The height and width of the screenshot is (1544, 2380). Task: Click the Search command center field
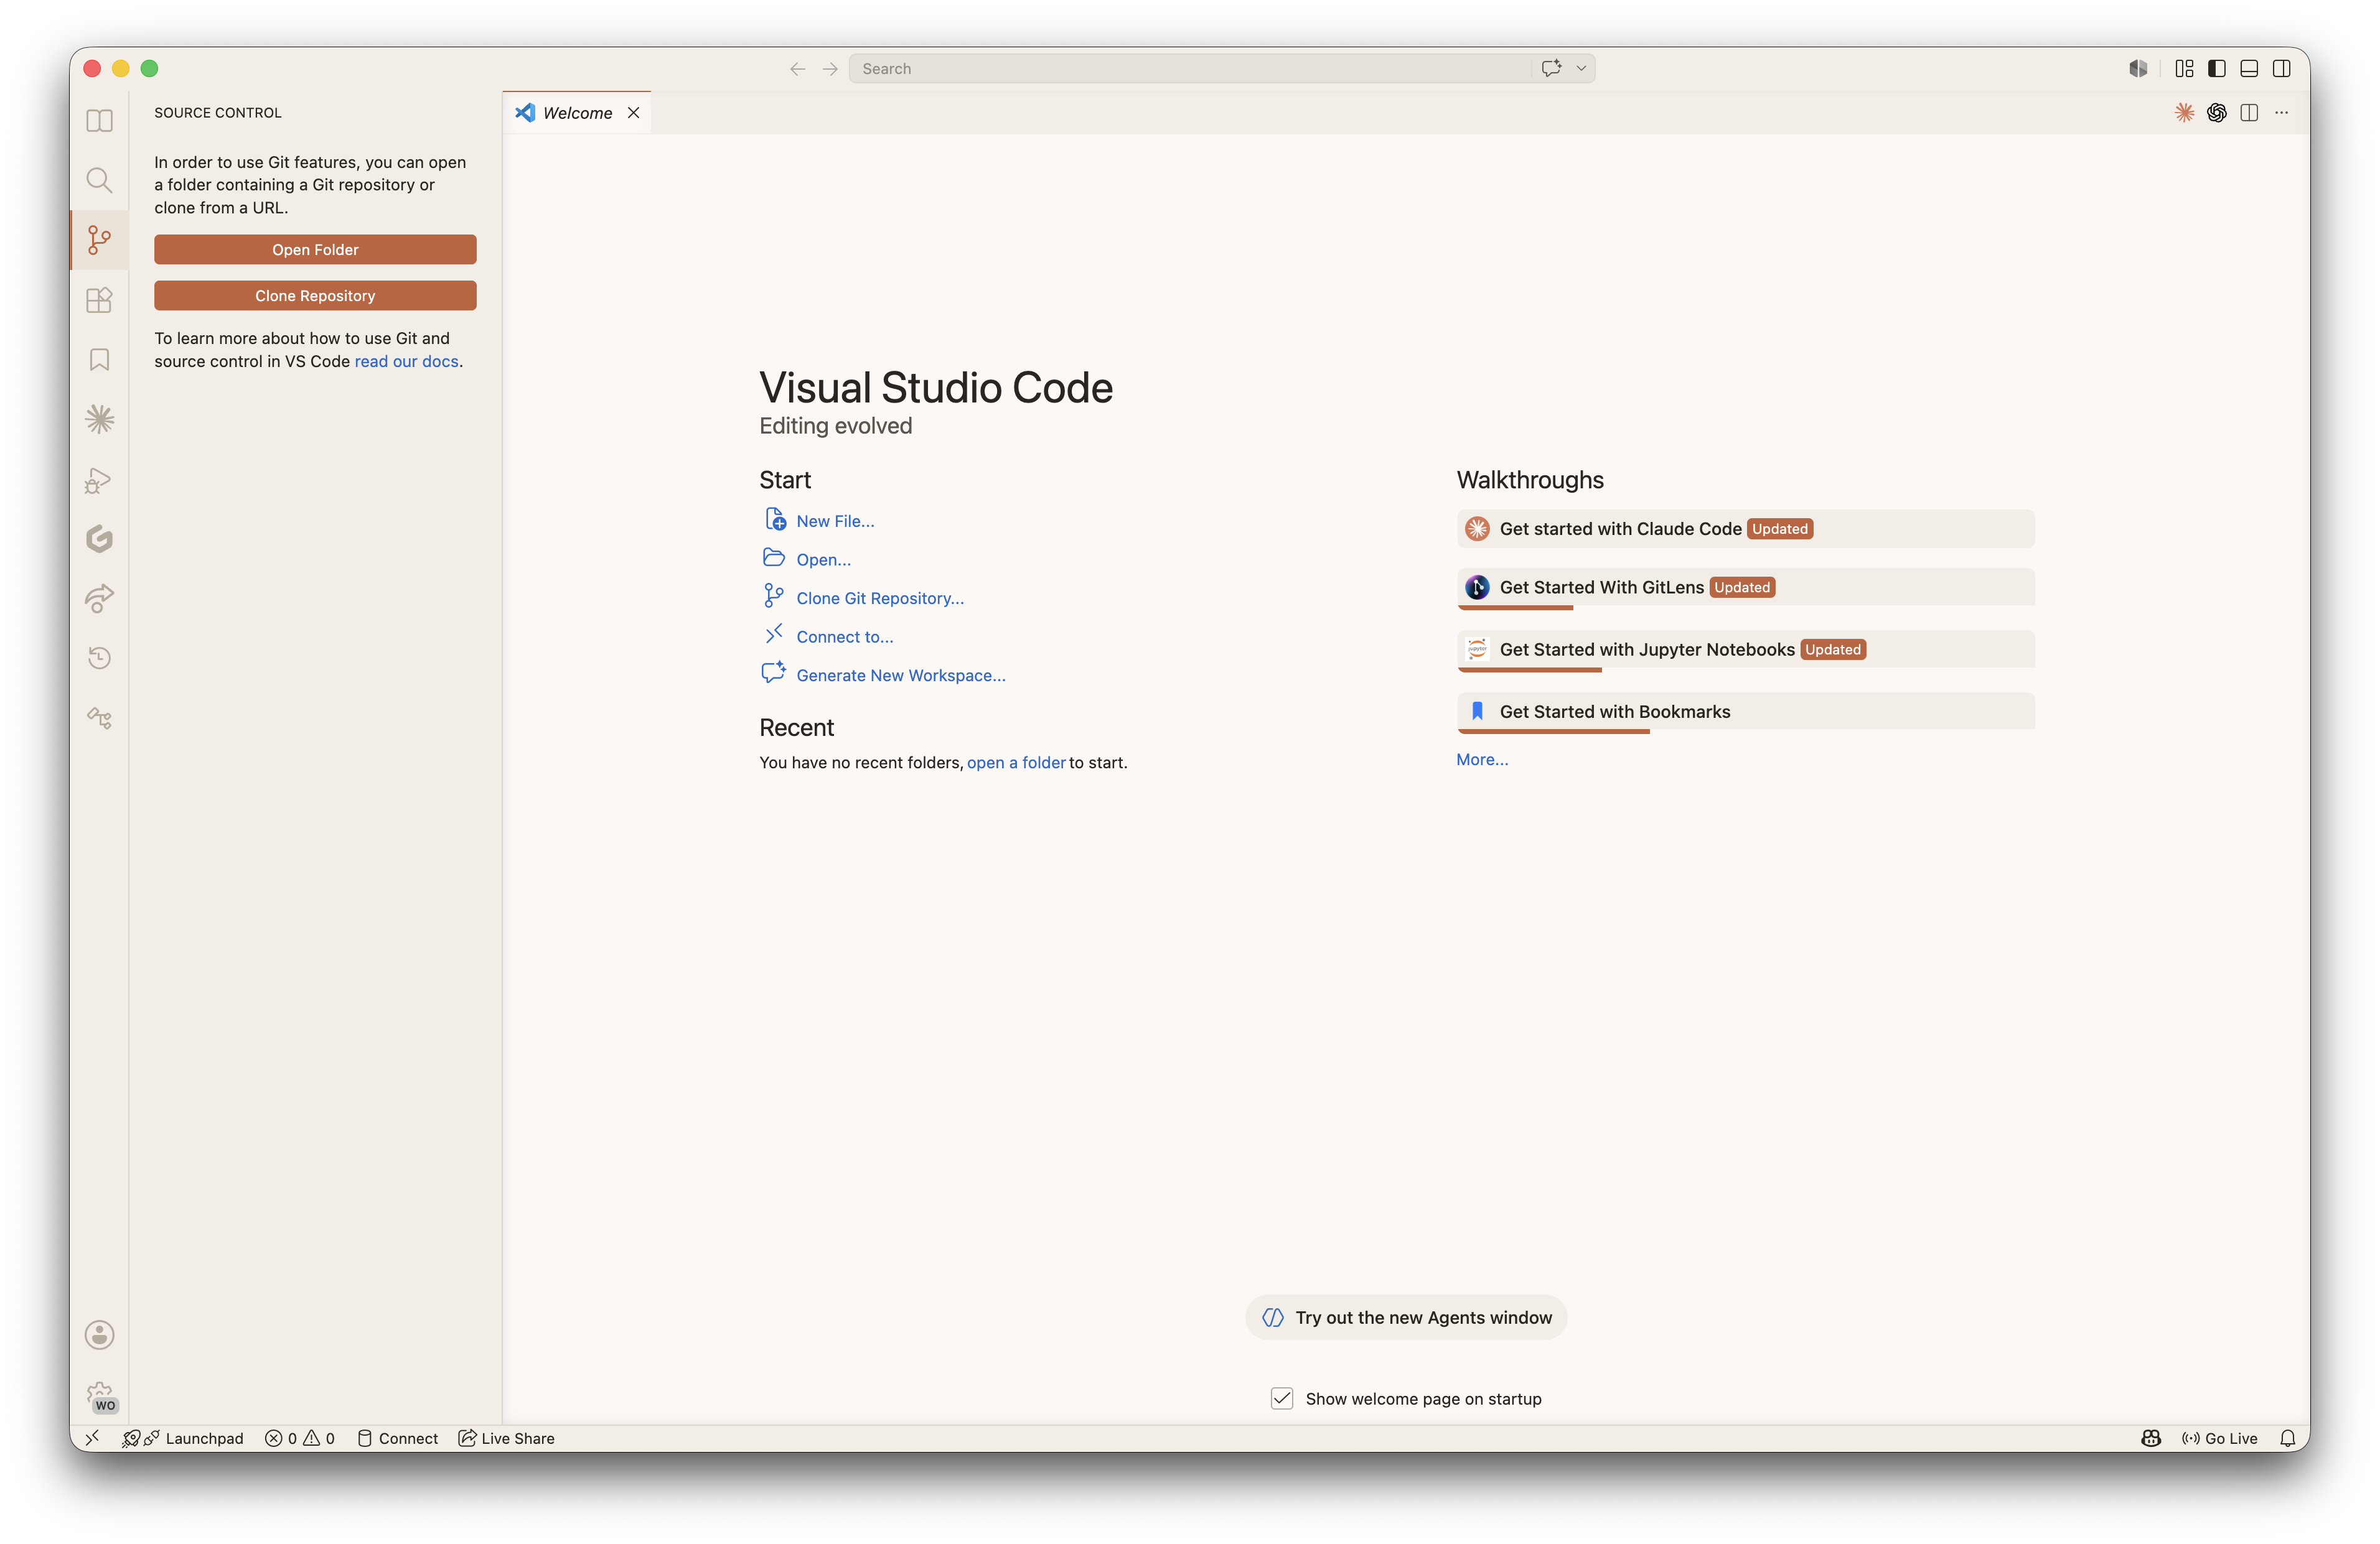tap(1190, 69)
